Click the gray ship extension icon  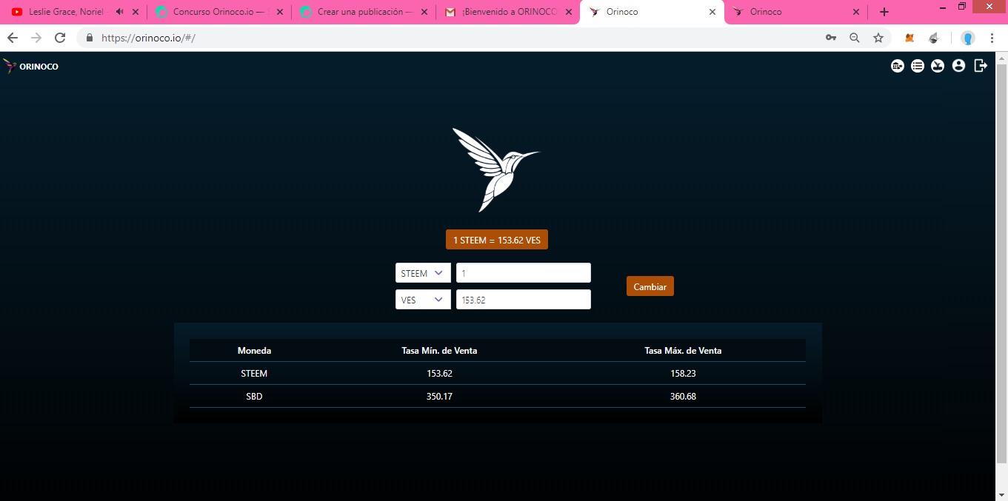coord(934,38)
